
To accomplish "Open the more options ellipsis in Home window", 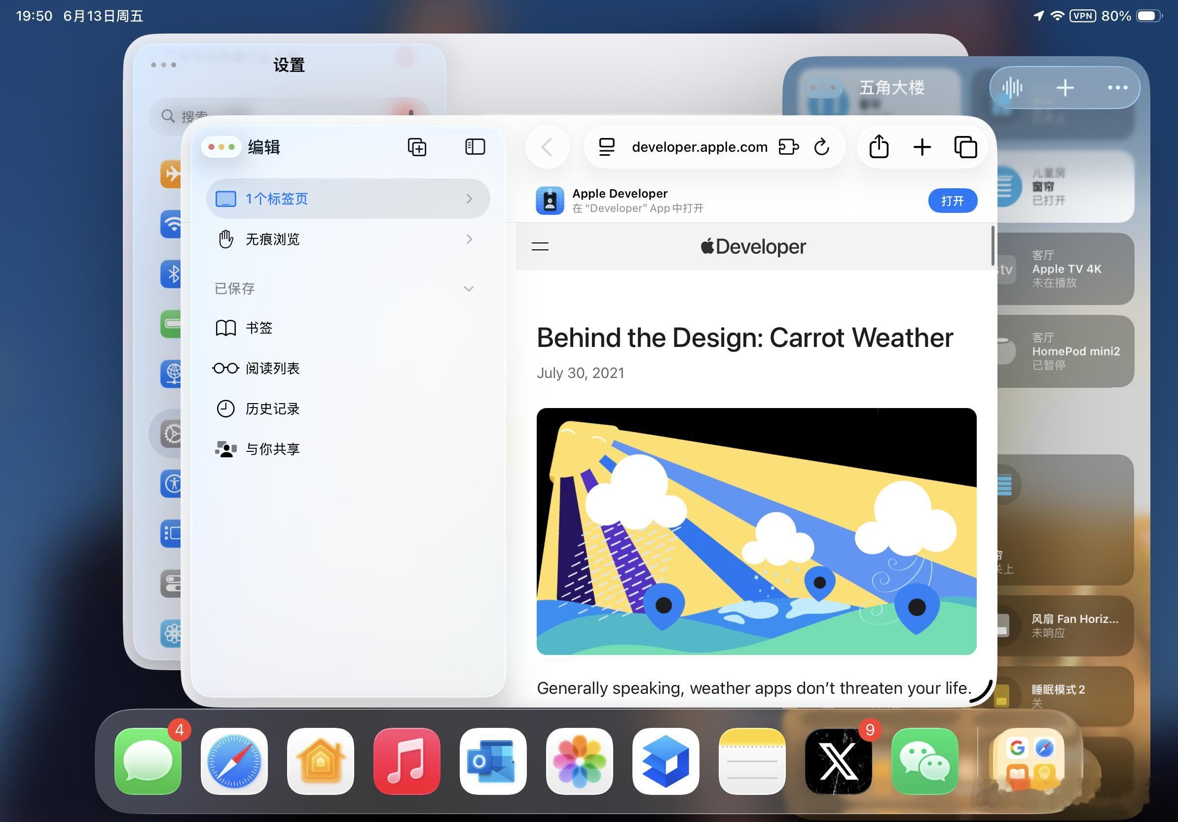I will (1117, 88).
